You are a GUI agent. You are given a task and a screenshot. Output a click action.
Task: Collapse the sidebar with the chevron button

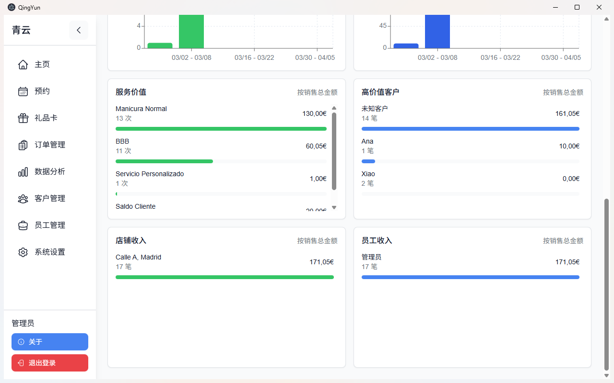(x=79, y=30)
